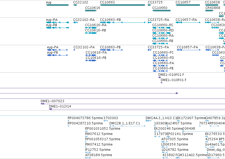The width and height of the screenshot is (225, 159).
Task: Click the CG32102 gene label
Action: coord(81,2)
